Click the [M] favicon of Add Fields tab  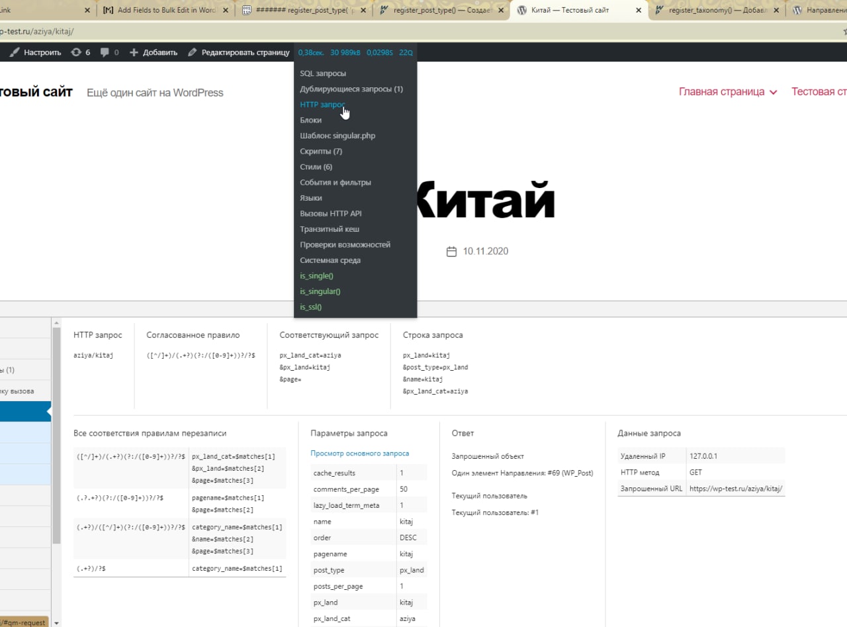point(109,11)
